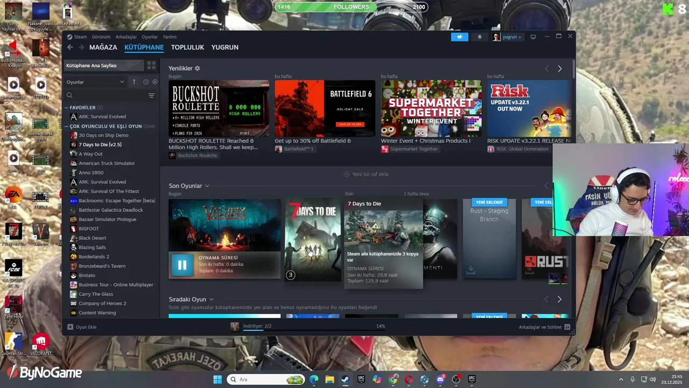
Task: Select 30 Days on Ship Demo in list
Action: coord(103,135)
